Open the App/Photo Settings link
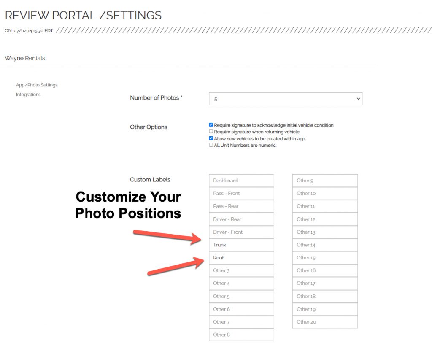 click(x=37, y=85)
